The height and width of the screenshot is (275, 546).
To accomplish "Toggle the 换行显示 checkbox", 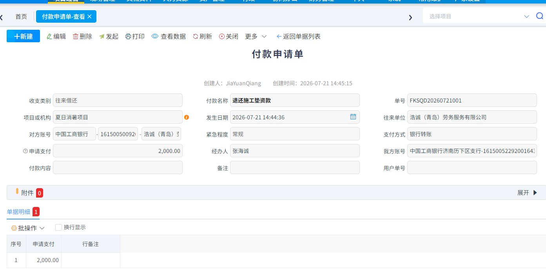I will click(58, 227).
